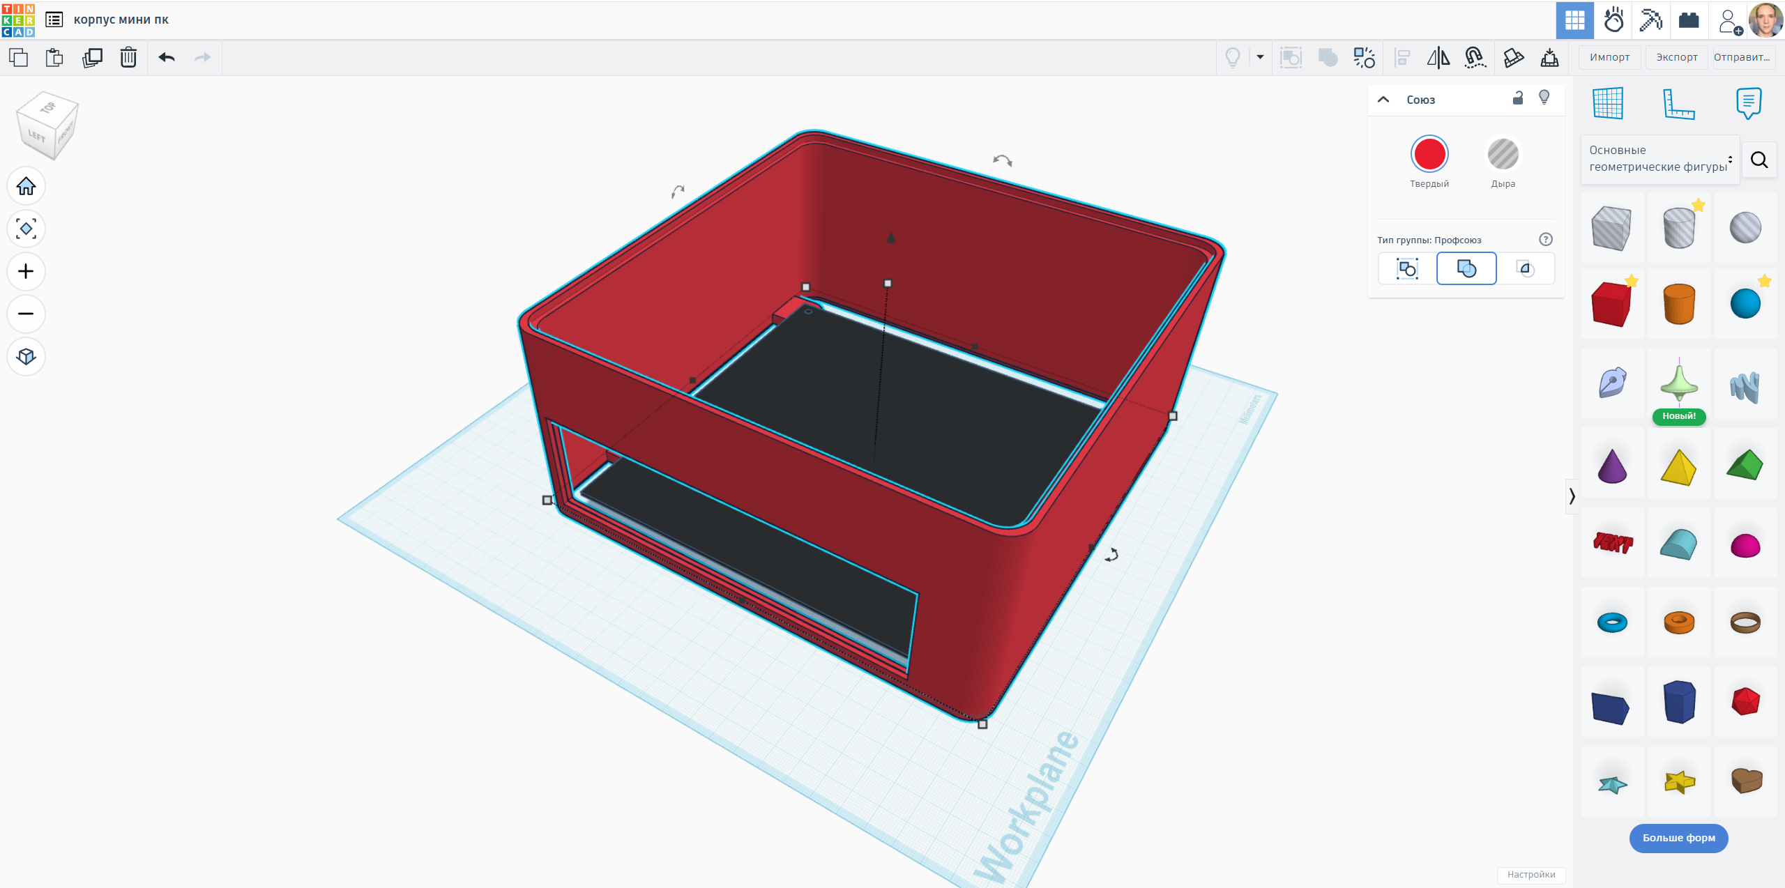The image size is (1785, 888).
Task: Click the Duplicate and repeat icon
Action: pyautogui.click(x=92, y=57)
